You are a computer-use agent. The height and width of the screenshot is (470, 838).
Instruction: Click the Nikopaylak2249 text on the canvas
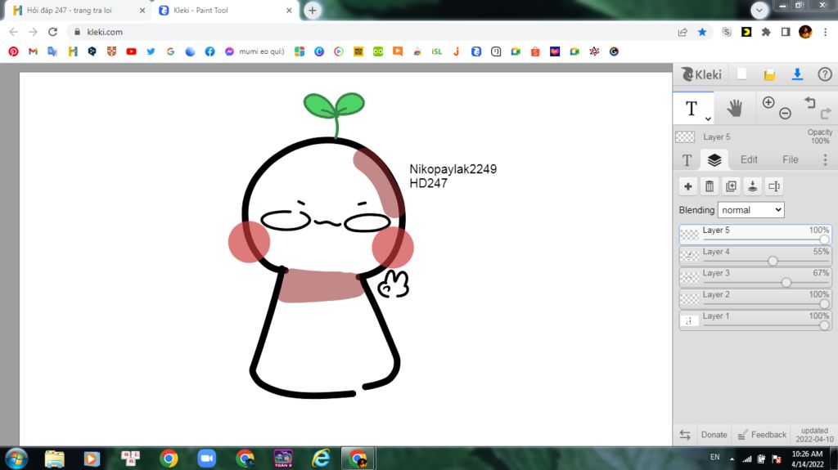click(x=453, y=168)
